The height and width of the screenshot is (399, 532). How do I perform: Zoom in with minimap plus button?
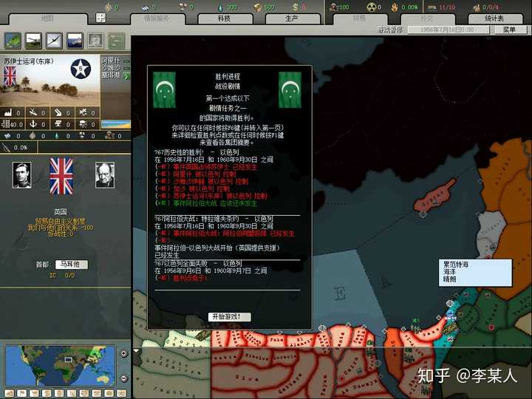[124, 353]
